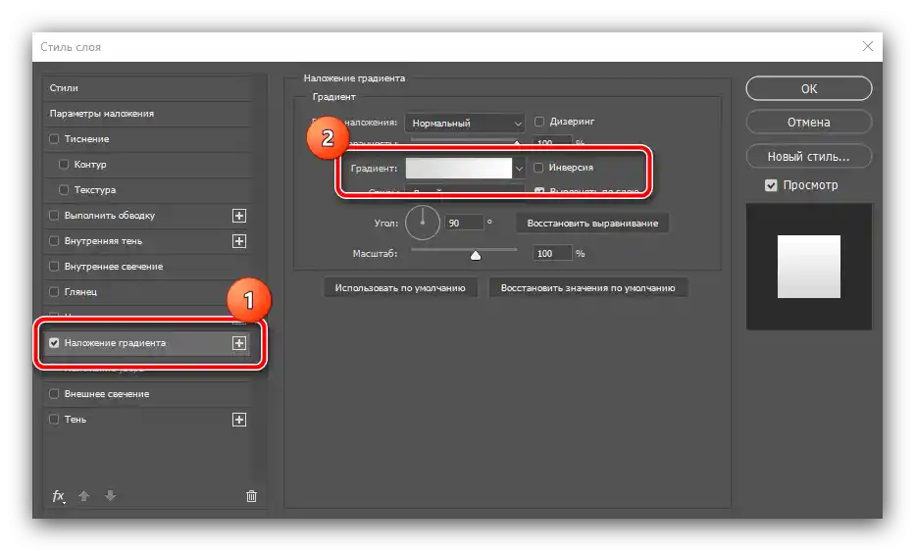The image size is (915, 551).
Task: Open Внешнее свечение settings row
Action: (148, 394)
